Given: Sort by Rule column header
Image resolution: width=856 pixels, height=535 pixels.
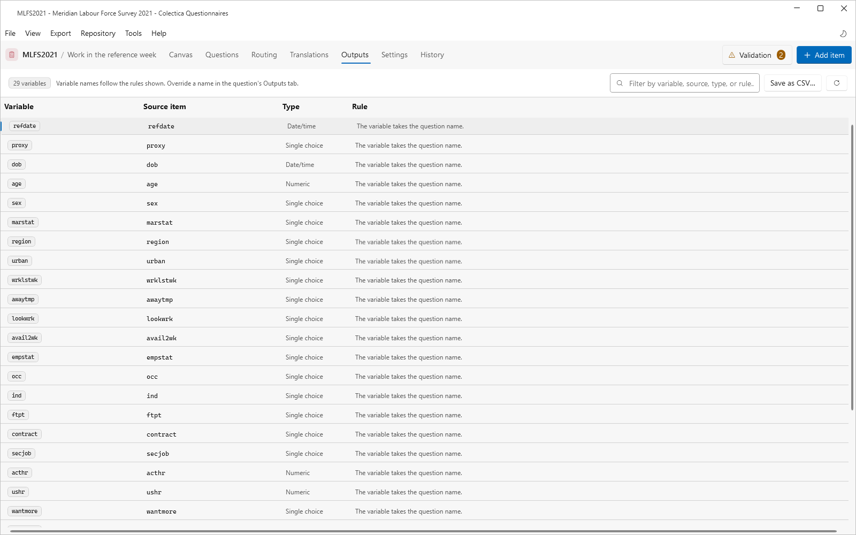Looking at the screenshot, I should tap(360, 106).
